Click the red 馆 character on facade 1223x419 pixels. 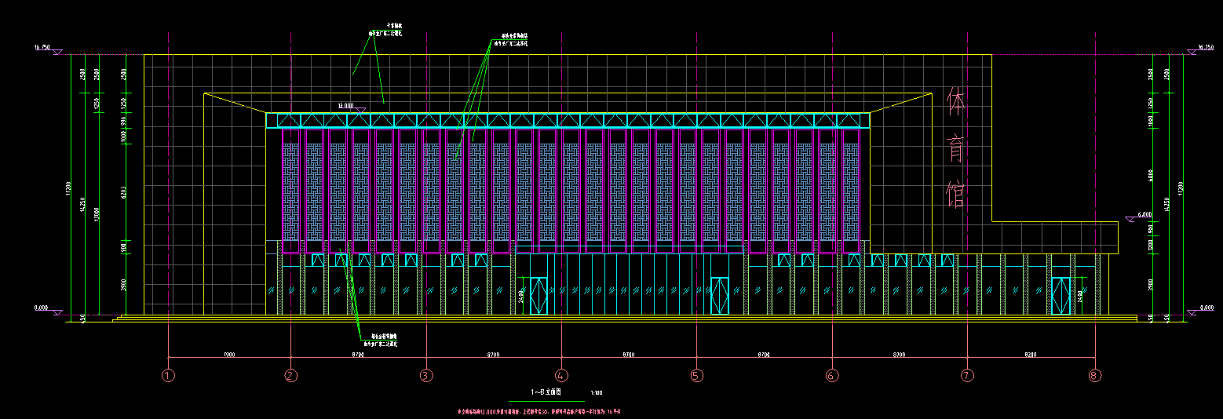click(955, 193)
